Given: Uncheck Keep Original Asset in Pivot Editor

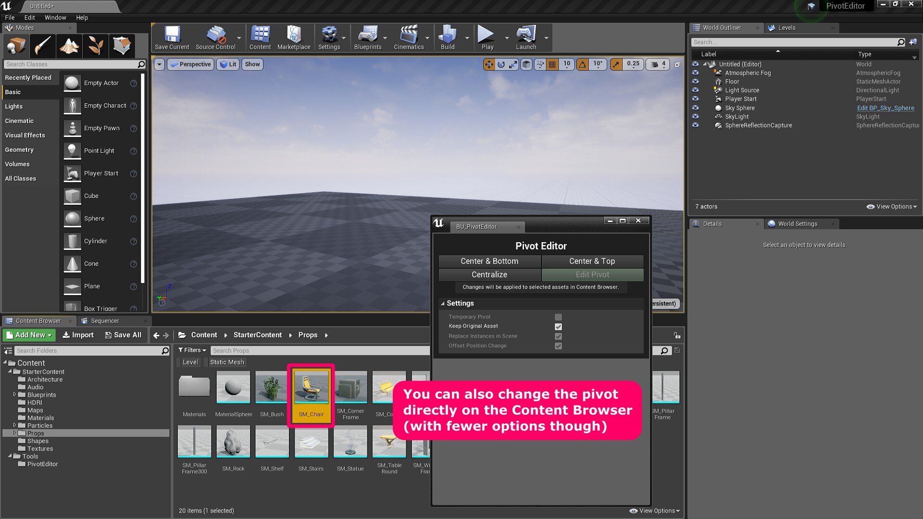Looking at the screenshot, I should (558, 326).
